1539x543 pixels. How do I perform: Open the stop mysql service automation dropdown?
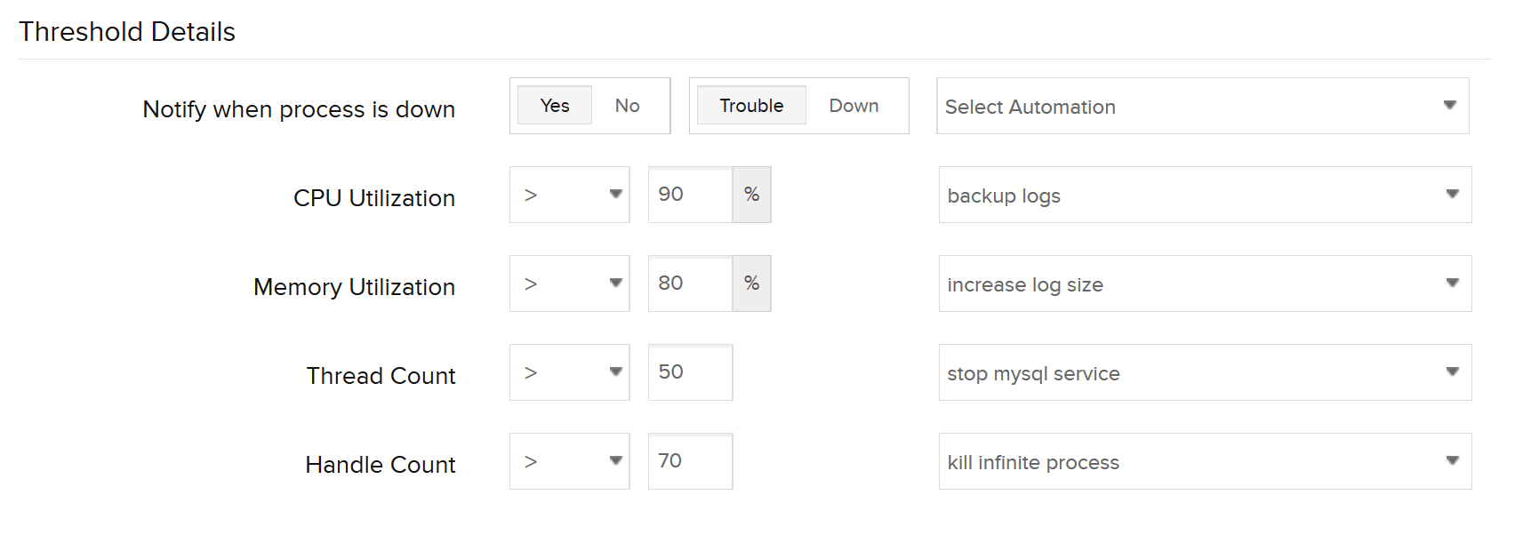pos(1205,372)
